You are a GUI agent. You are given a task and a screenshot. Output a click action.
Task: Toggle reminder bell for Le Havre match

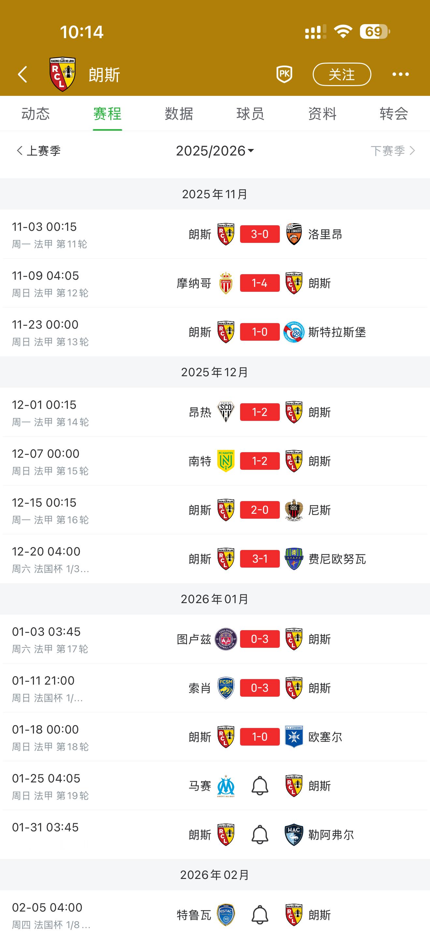[x=260, y=835]
